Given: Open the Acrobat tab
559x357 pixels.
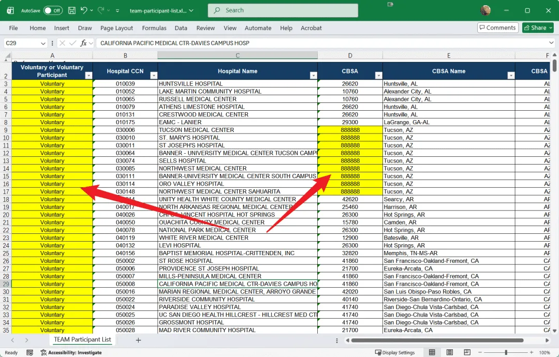Looking at the screenshot, I should click(x=311, y=28).
